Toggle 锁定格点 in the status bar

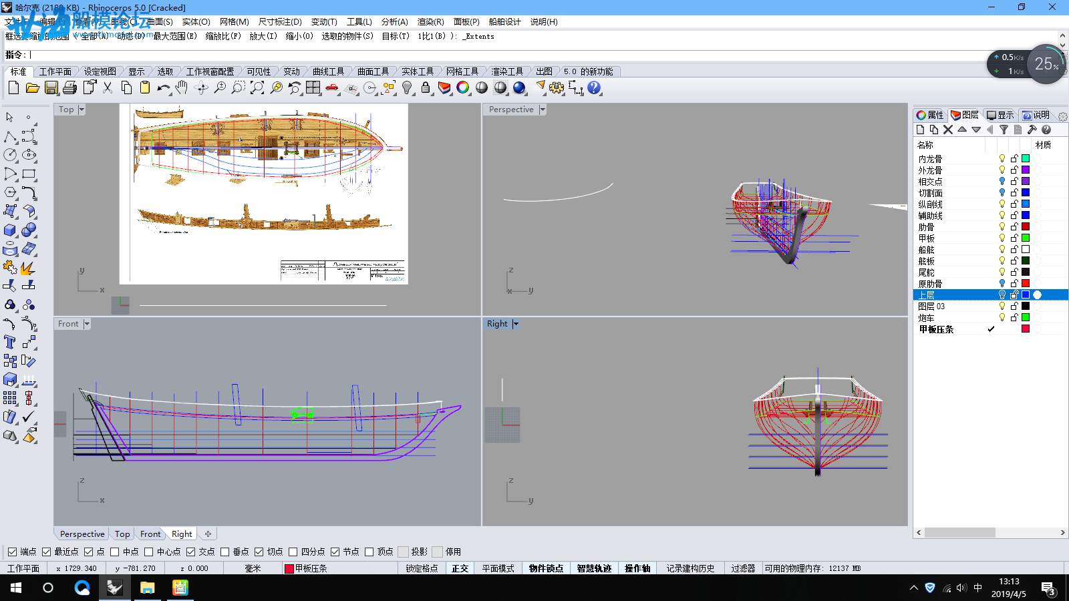point(422,568)
